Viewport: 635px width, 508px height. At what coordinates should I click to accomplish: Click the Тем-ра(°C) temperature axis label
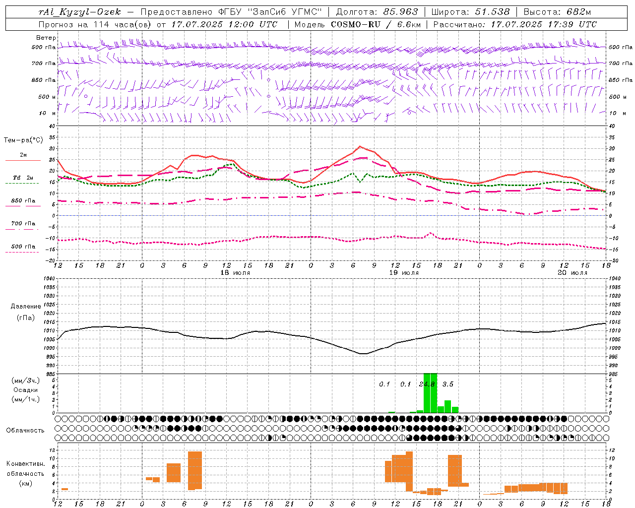23,140
